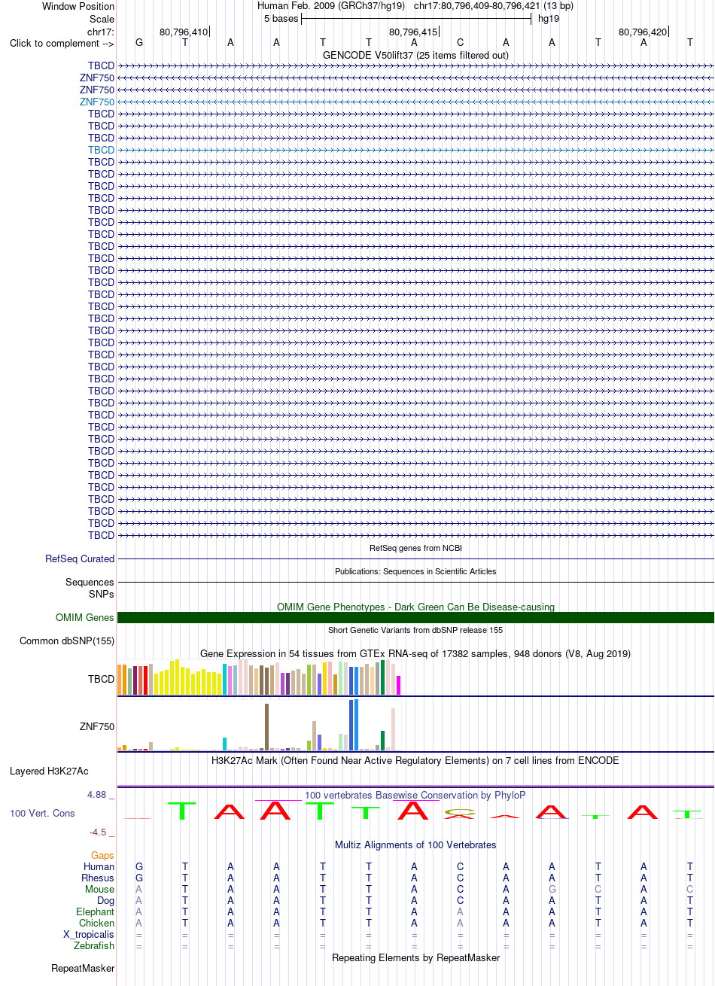Click the TBCD GTEx expression bar chart
This screenshot has width=715, height=986.
[259, 677]
